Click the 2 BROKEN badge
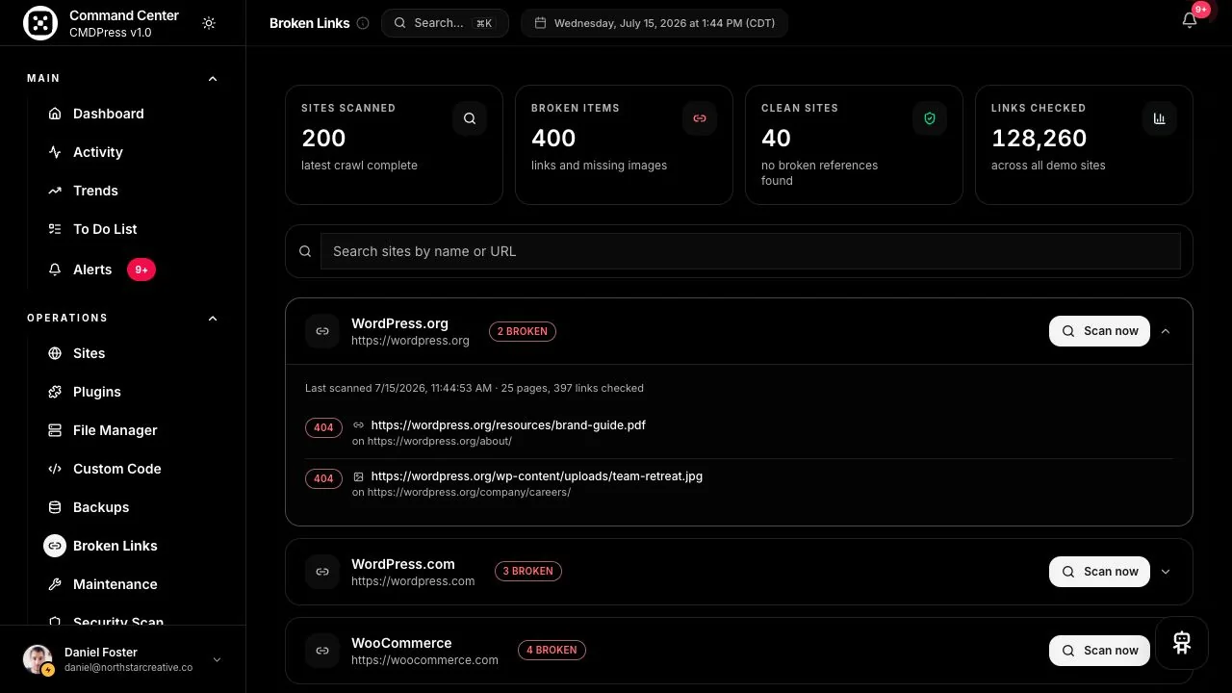The width and height of the screenshot is (1232, 693). (523, 331)
